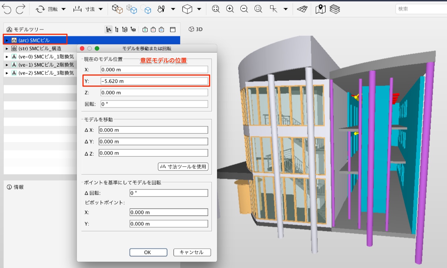This screenshot has width=447, height=268.
Task: Click the キャンセル button
Action: pos(192,252)
